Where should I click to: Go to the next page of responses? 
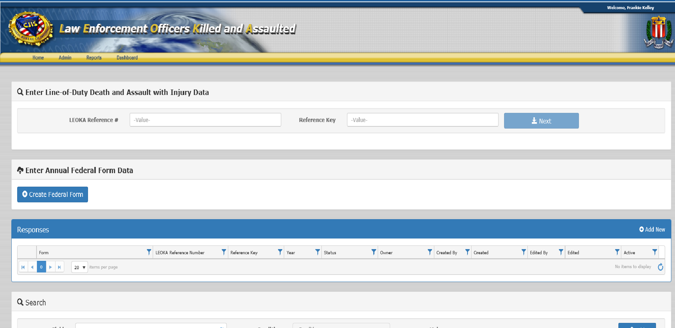click(x=50, y=267)
